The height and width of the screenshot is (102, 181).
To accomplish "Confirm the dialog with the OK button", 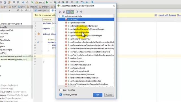I will [x=98, y=95].
